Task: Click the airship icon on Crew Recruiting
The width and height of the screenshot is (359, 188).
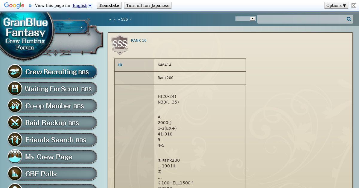Action: pyautogui.click(x=15, y=72)
